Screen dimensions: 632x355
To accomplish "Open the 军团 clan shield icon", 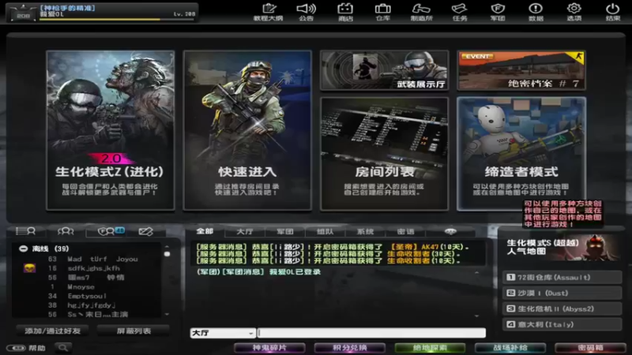I will (498, 12).
